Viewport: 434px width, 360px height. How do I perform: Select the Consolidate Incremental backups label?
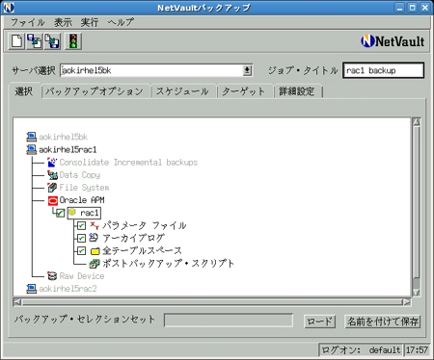pos(128,163)
